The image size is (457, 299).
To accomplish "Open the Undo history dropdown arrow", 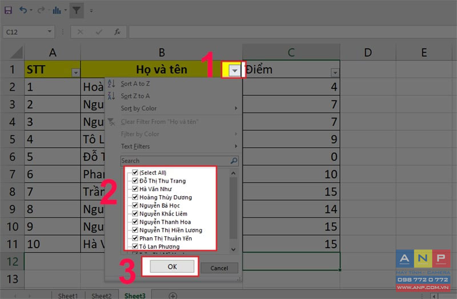I will [31, 11].
